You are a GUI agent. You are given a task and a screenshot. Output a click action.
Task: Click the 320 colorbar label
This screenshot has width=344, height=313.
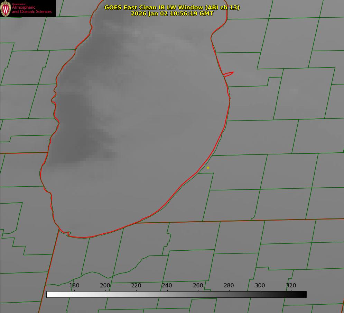[291, 285]
